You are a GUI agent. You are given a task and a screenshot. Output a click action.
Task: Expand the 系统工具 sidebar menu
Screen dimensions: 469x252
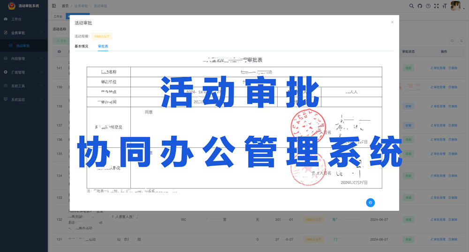pos(23,86)
